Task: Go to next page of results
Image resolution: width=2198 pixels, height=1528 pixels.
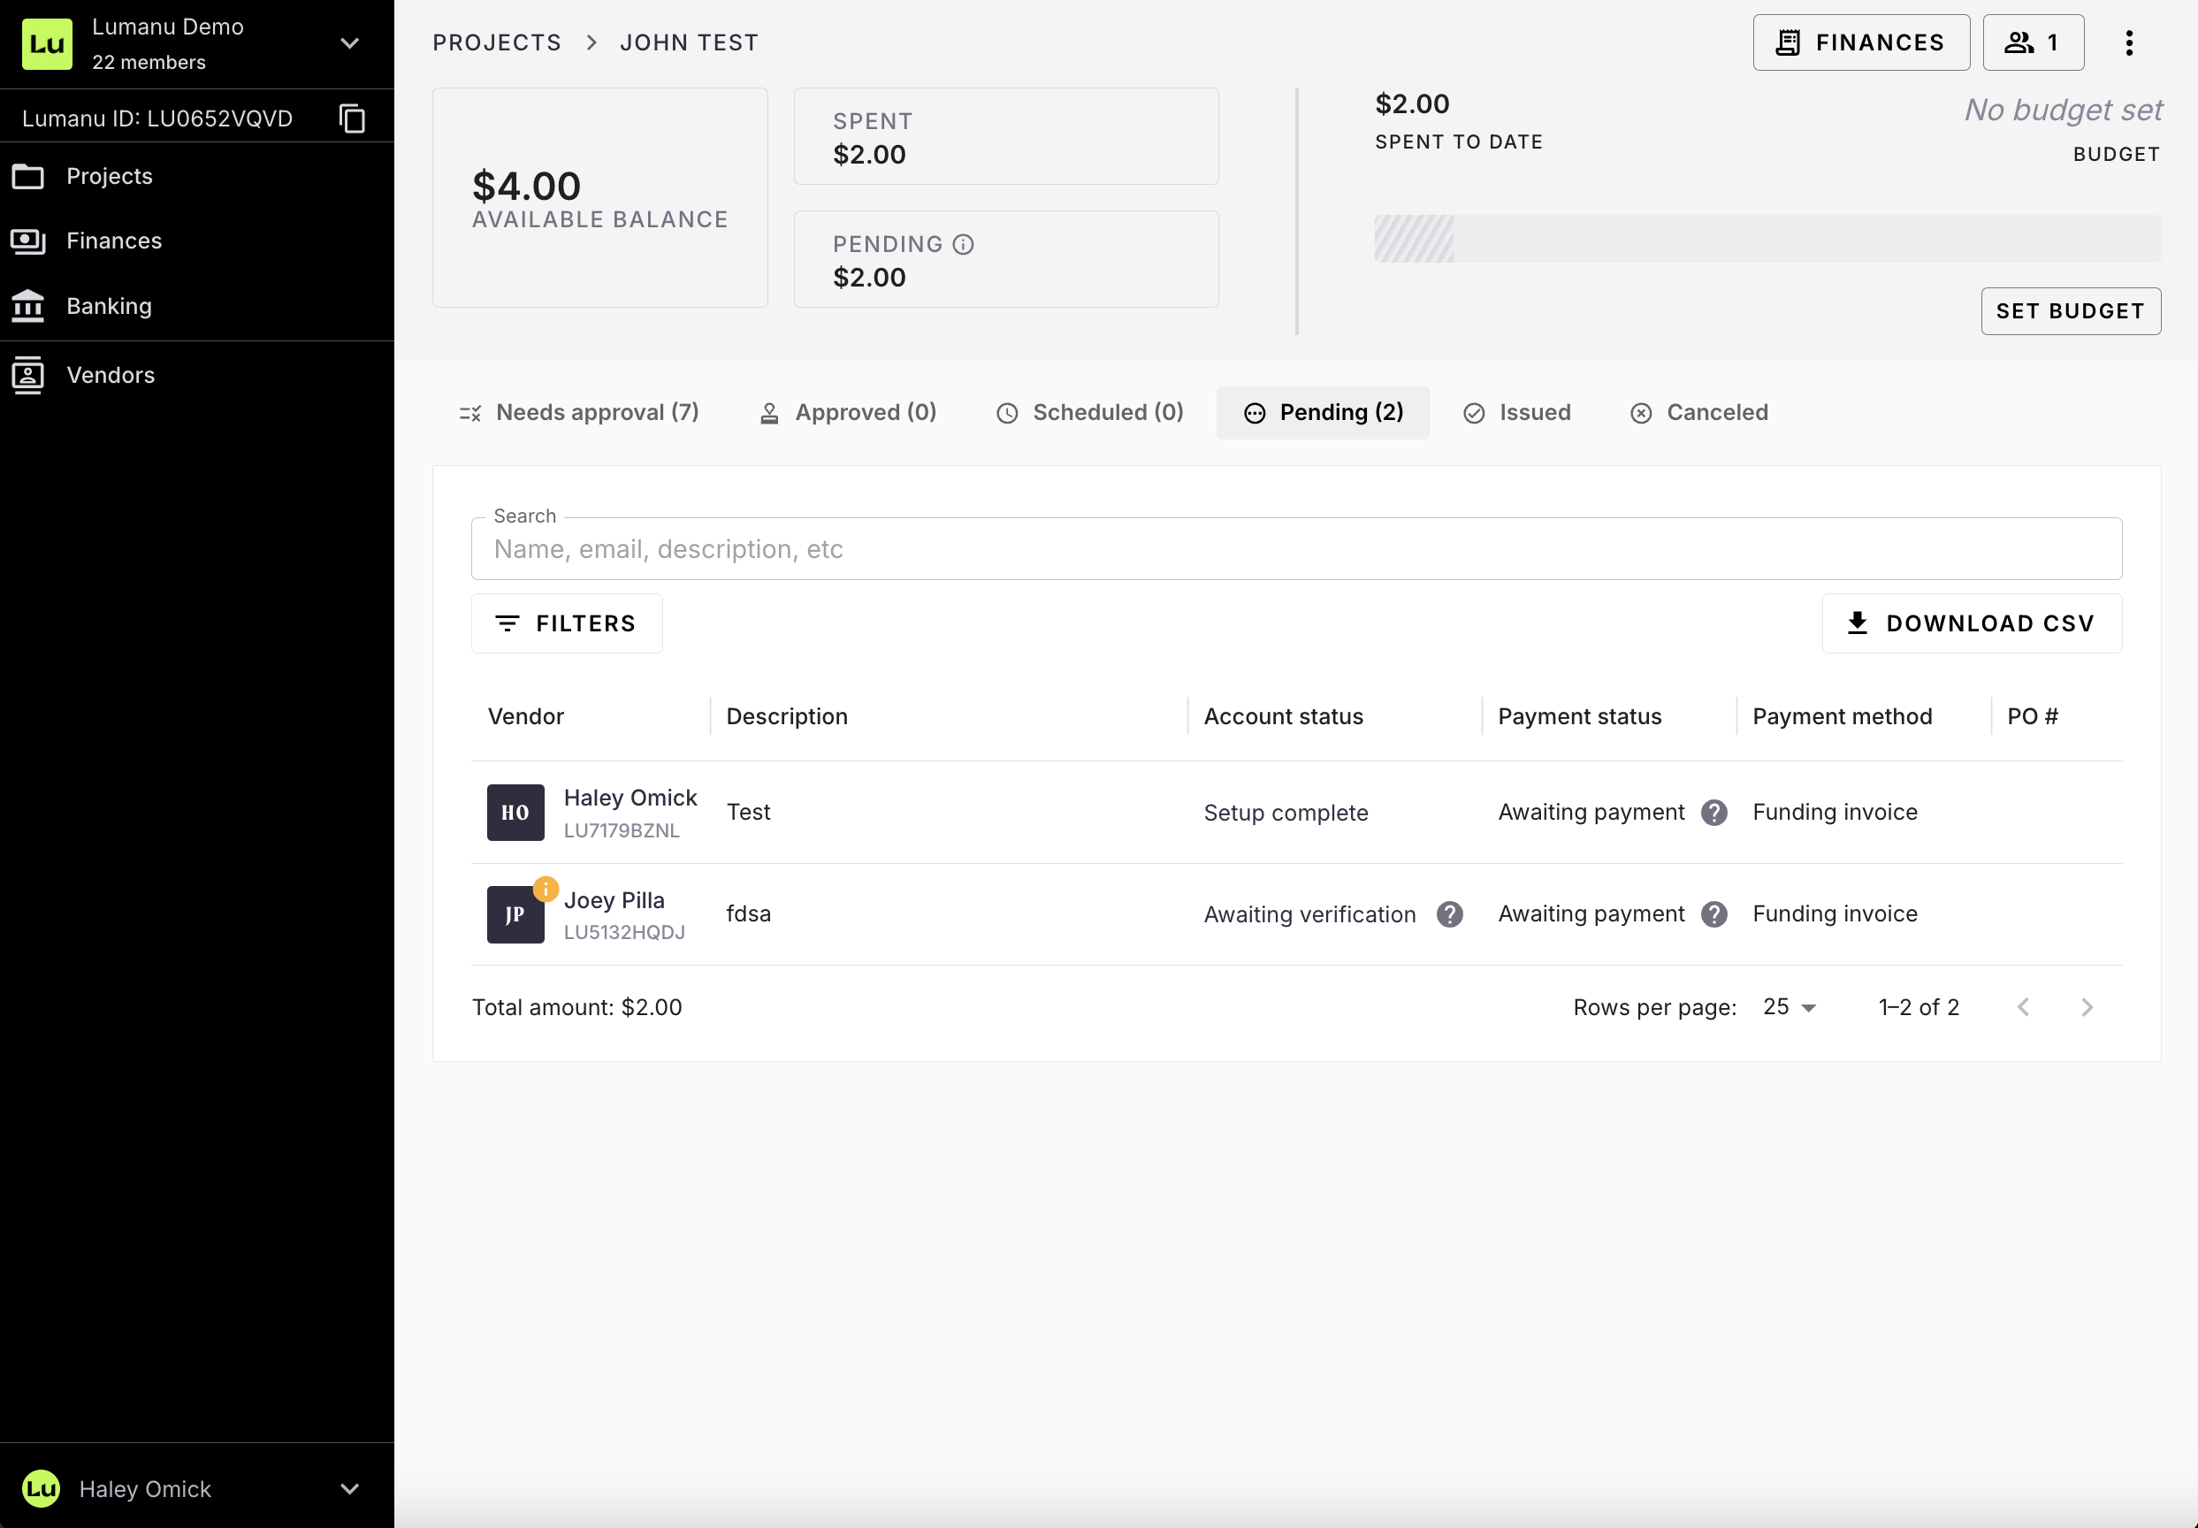Action: pyautogui.click(x=2087, y=1007)
